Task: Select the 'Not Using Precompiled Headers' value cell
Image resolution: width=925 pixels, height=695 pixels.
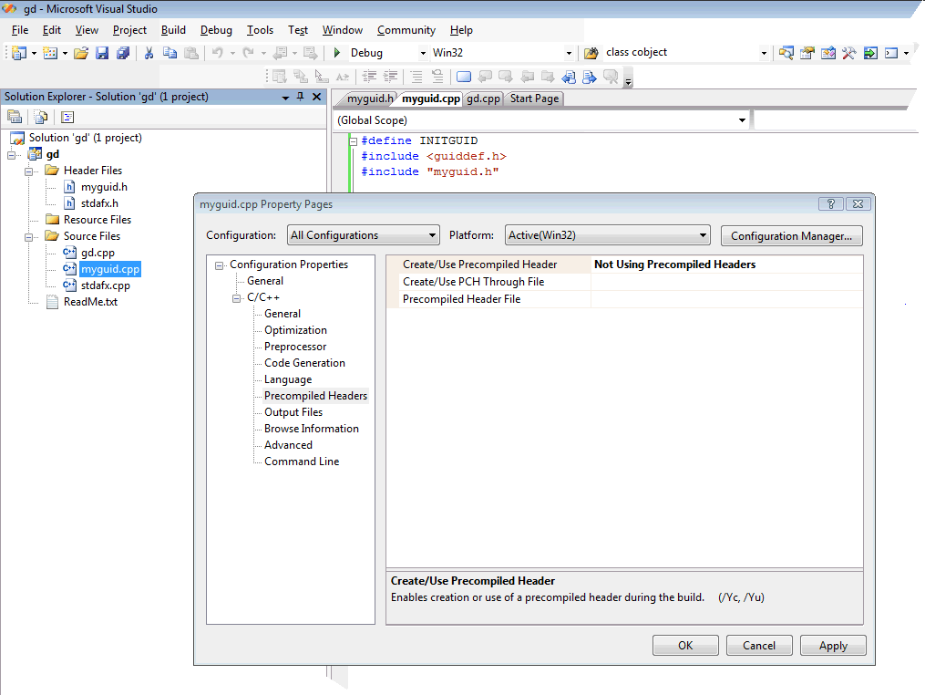Action: (727, 265)
